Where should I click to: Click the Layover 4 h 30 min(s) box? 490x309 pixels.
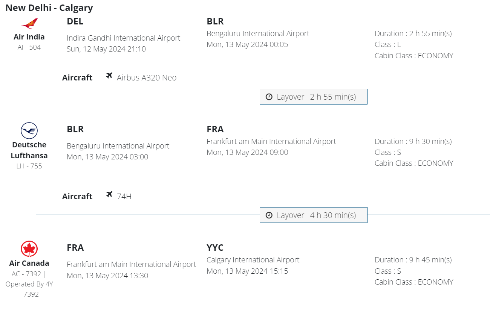313,215
